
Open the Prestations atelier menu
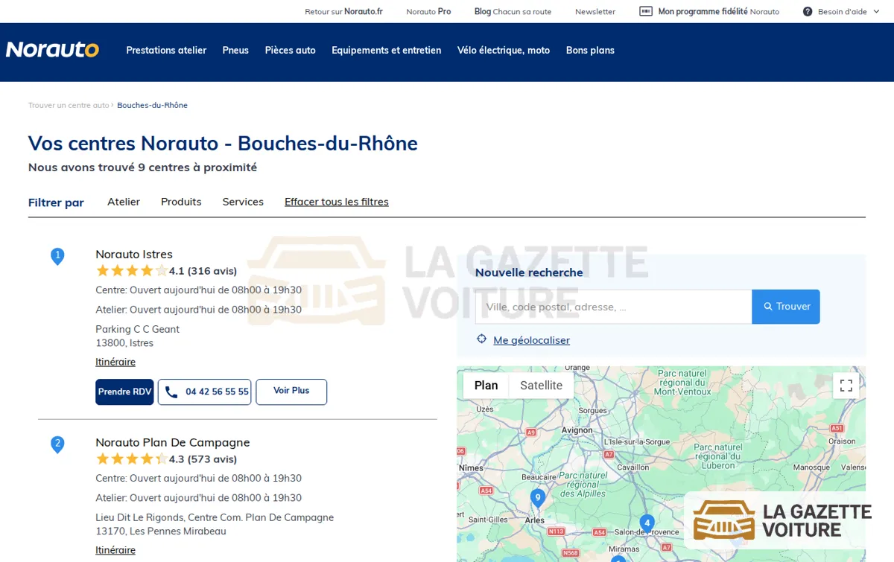pos(166,51)
